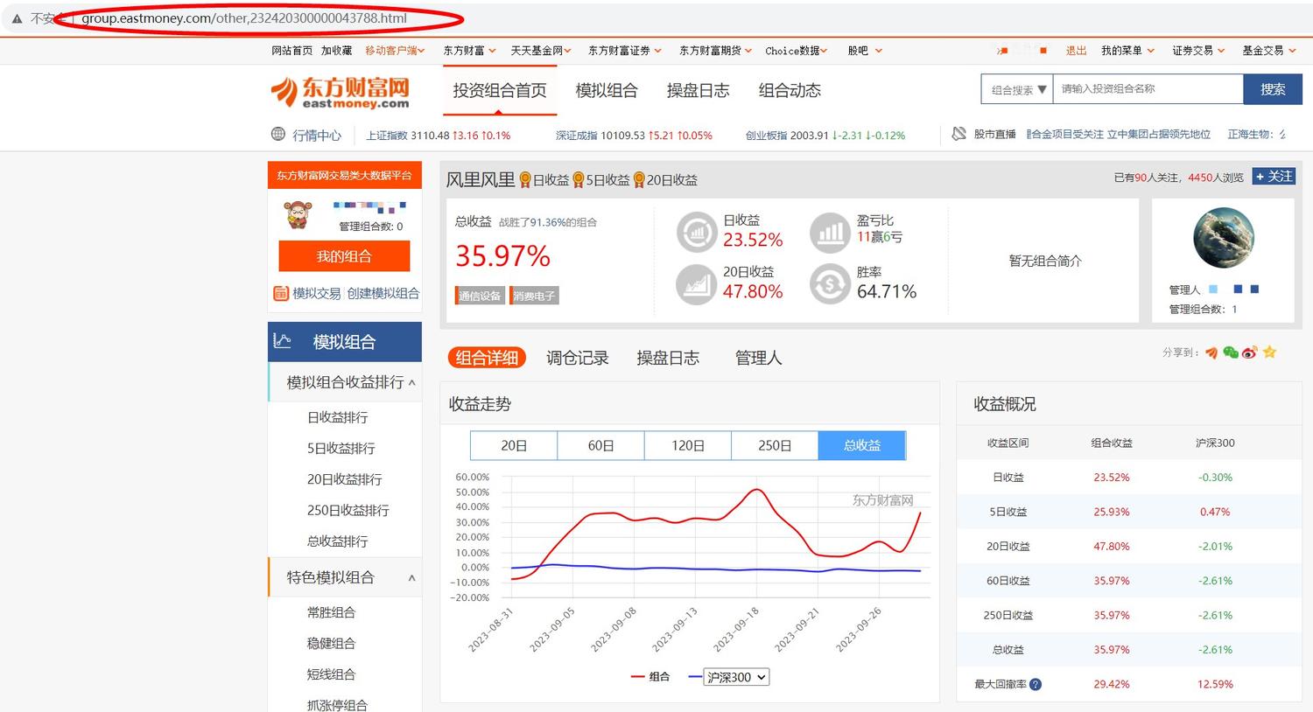Viewport: 1313px width, 712px height.
Task: Collapse the 特色模拟组合 section
Action: tap(411, 577)
